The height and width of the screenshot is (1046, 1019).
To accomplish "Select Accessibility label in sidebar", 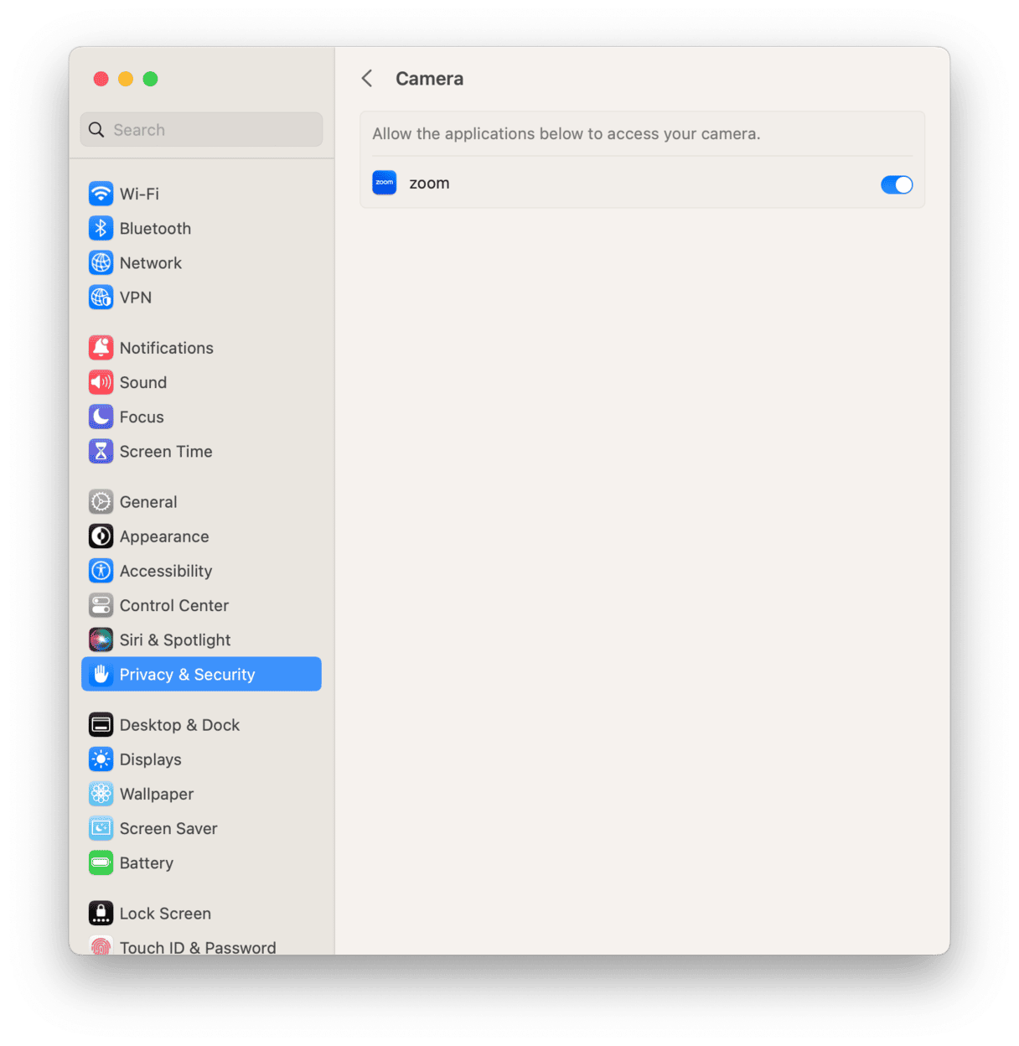I will point(166,571).
